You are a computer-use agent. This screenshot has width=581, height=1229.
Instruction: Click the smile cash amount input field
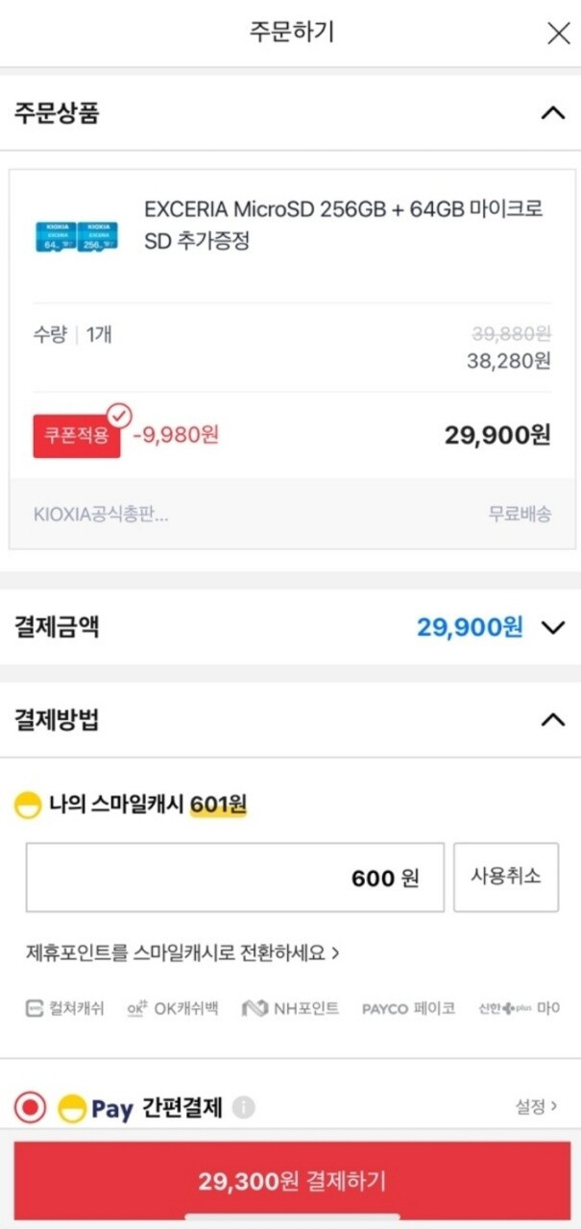pos(235,878)
